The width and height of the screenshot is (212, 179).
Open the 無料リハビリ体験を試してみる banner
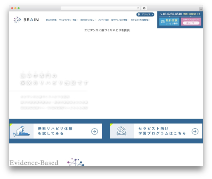pos(56,131)
